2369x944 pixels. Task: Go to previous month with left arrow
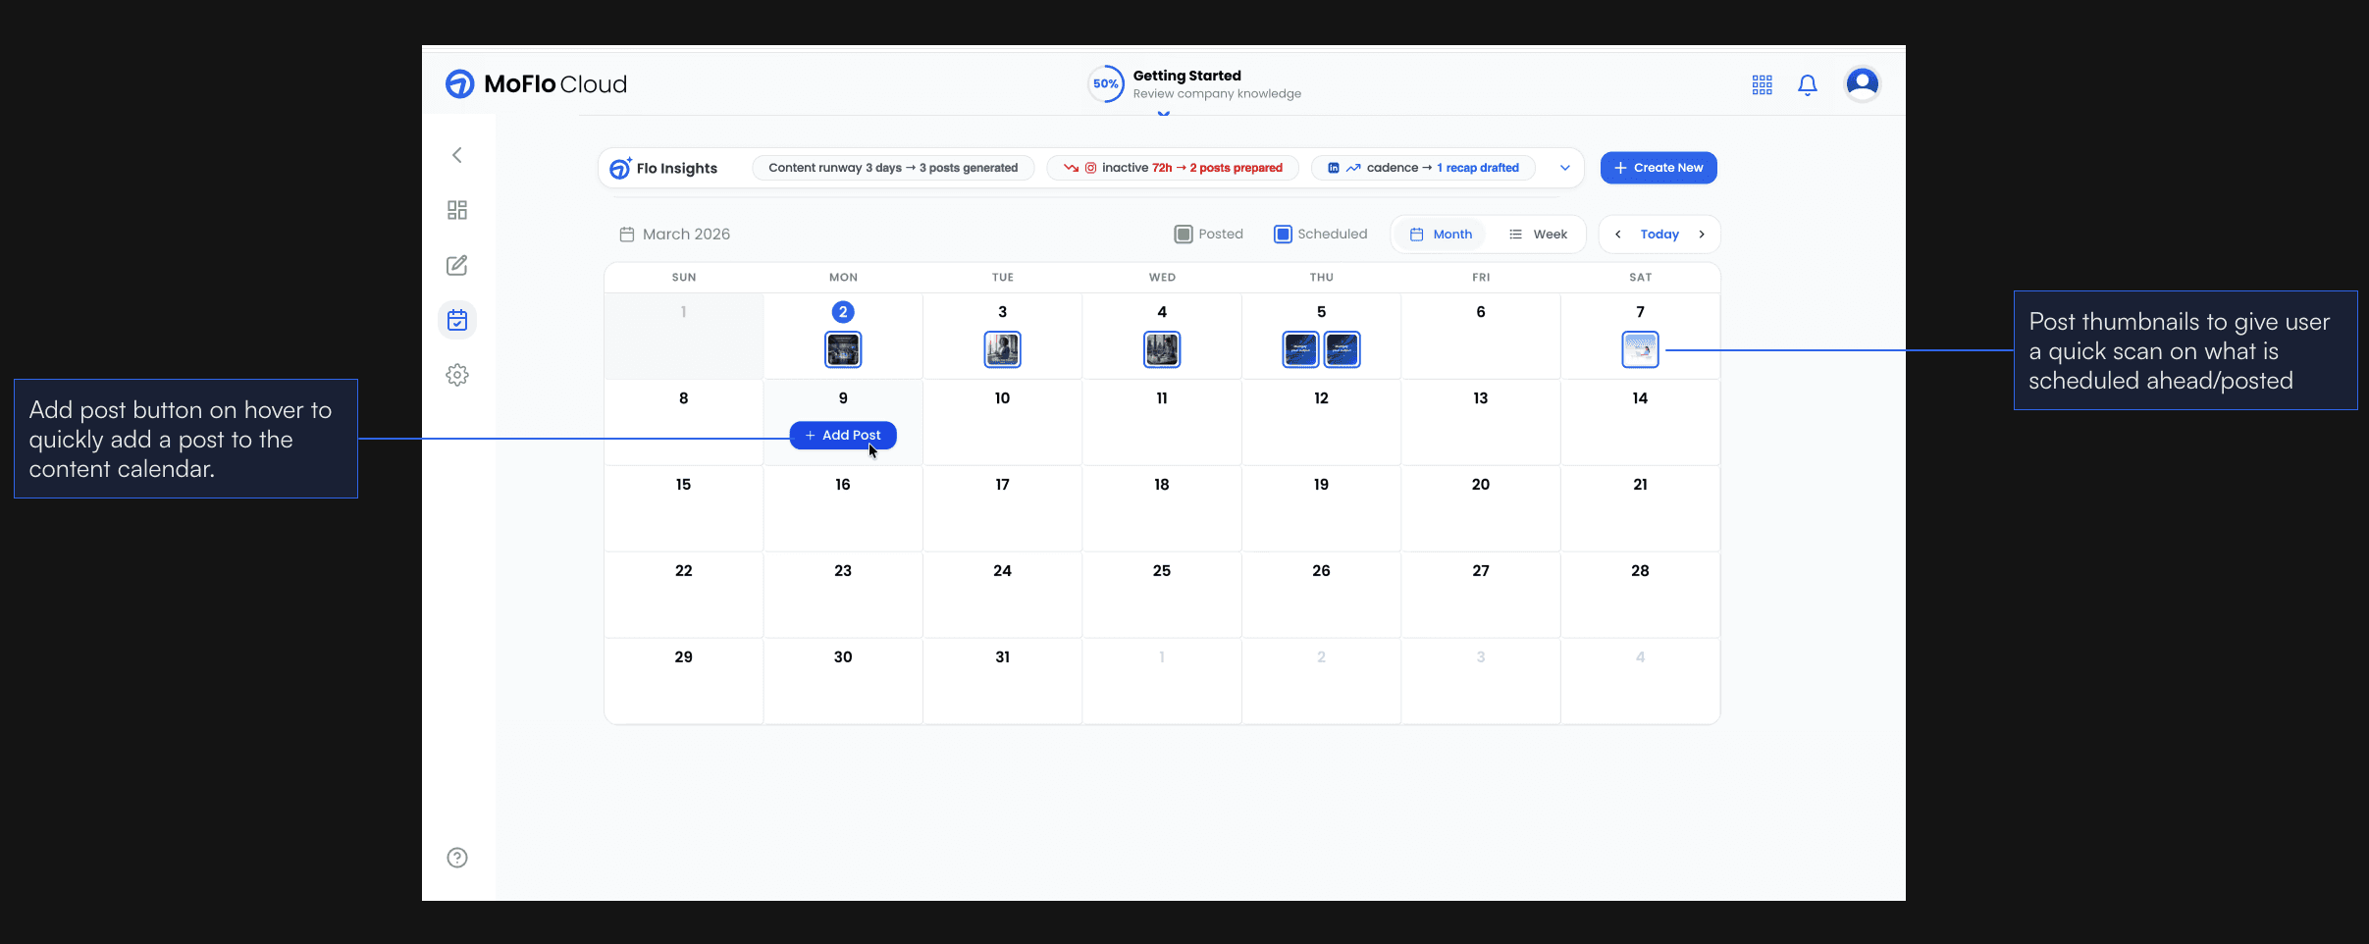click(1615, 234)
